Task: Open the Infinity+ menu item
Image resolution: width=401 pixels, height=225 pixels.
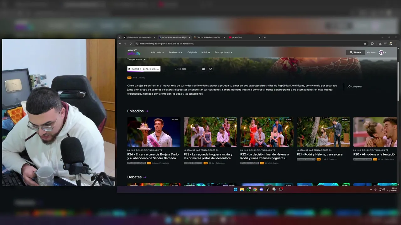Action: point(206,52)
